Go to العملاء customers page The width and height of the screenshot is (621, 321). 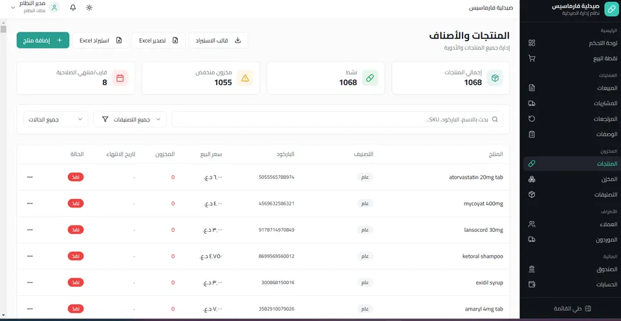571,224
